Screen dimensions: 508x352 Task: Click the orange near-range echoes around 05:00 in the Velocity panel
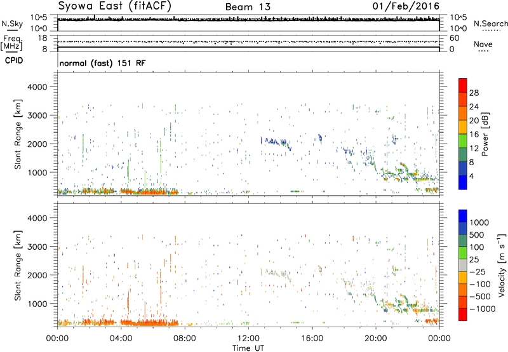click(x=149, y=323)
